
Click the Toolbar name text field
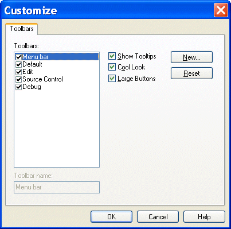click(x=57, y=187)
